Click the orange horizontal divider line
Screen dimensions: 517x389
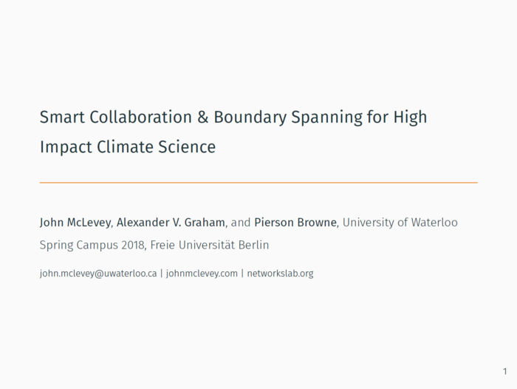click(258, 182)
